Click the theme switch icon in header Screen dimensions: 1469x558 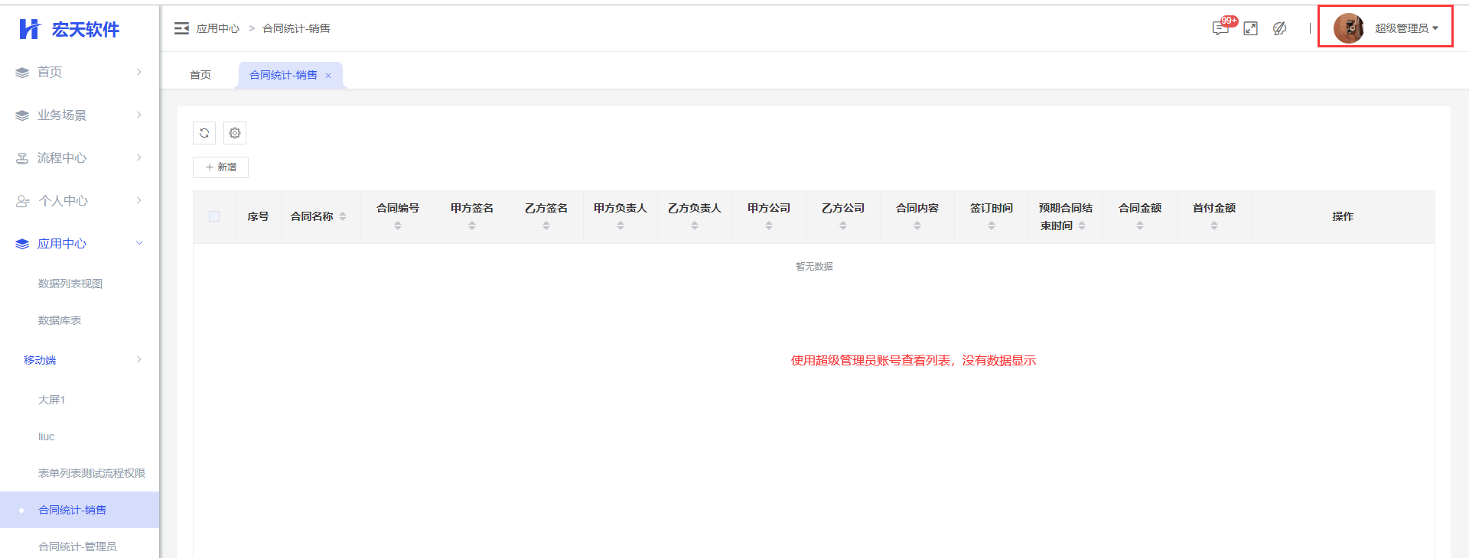(x=1279, y=28)
